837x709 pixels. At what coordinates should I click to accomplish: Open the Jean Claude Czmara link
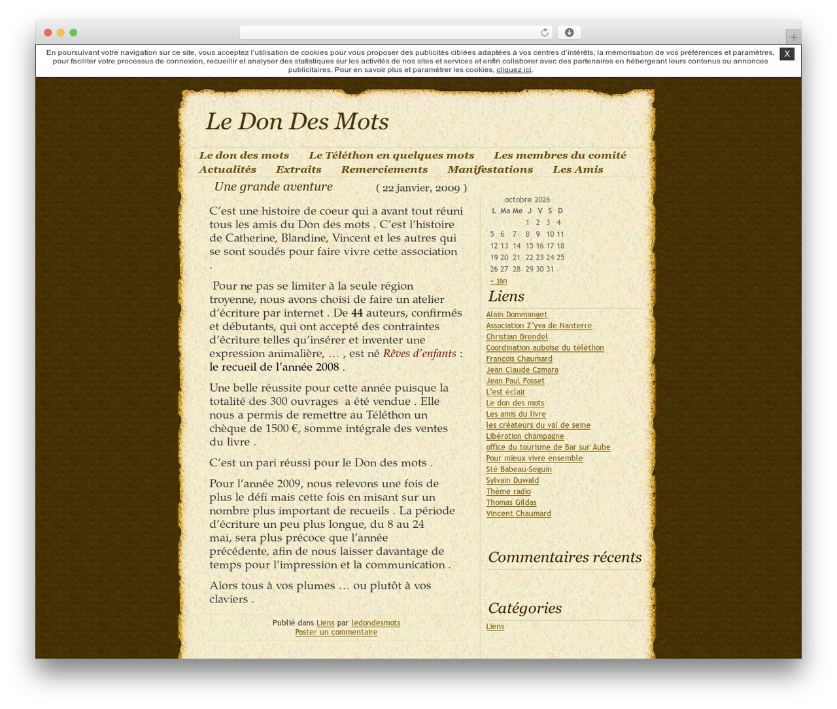tap(522, 370)
